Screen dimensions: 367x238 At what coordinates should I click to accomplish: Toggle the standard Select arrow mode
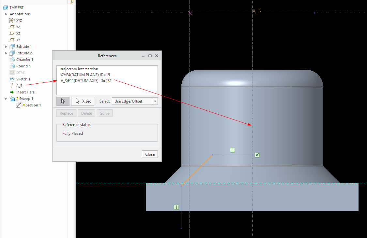(63, 101)
